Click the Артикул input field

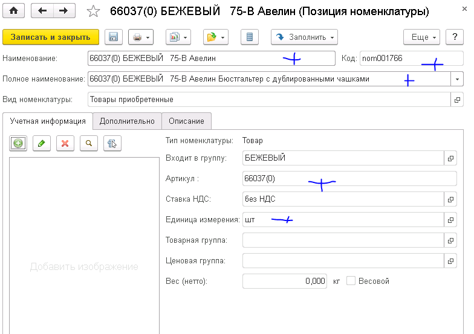348,179
